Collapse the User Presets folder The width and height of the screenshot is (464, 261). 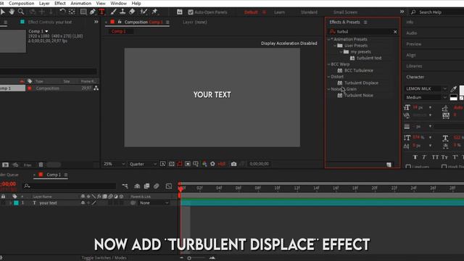coord(335,46)
